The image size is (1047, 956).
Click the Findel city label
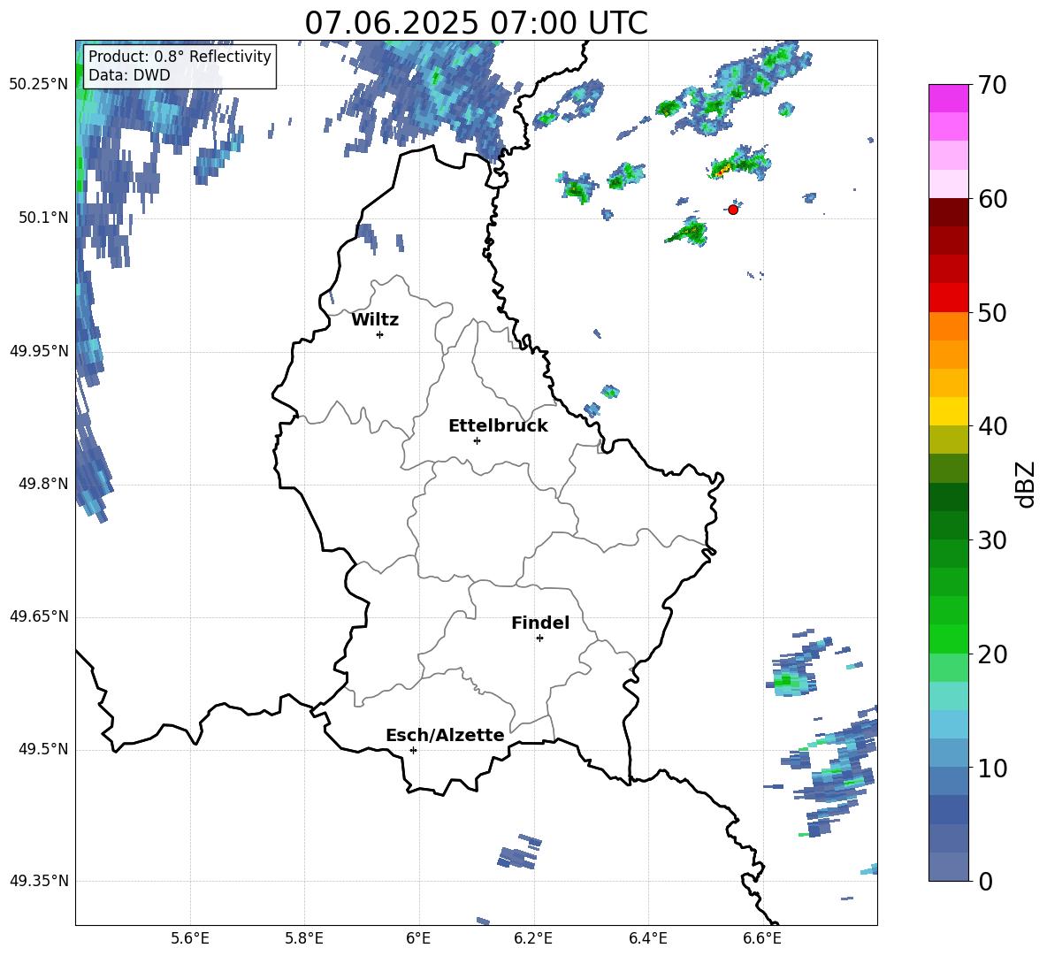click(x=540, y=623)
